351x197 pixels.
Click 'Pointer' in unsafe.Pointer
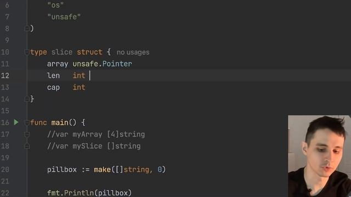click(x=117, y=64)
